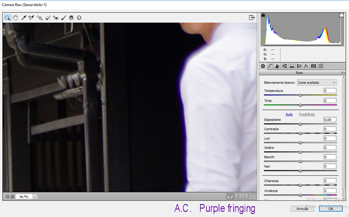The image size is (349, 217).
Task: Open the Base panel flyout menu
Action: (x=343, y=73)
